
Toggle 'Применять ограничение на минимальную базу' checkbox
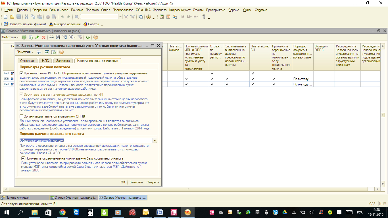tap(23, 158)
